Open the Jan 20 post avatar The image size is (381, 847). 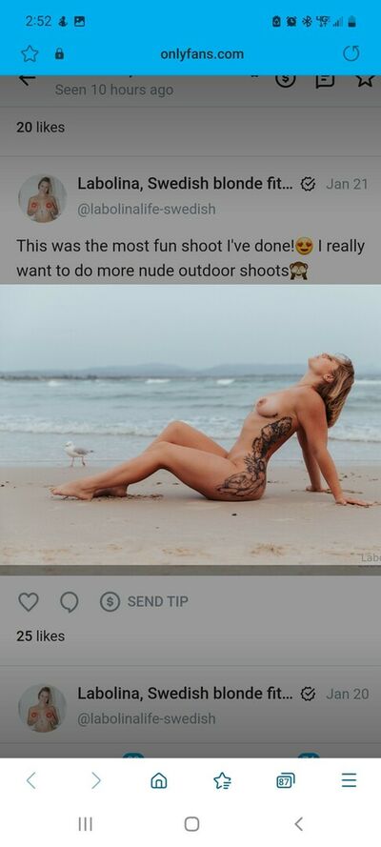(x=43, y=708)
